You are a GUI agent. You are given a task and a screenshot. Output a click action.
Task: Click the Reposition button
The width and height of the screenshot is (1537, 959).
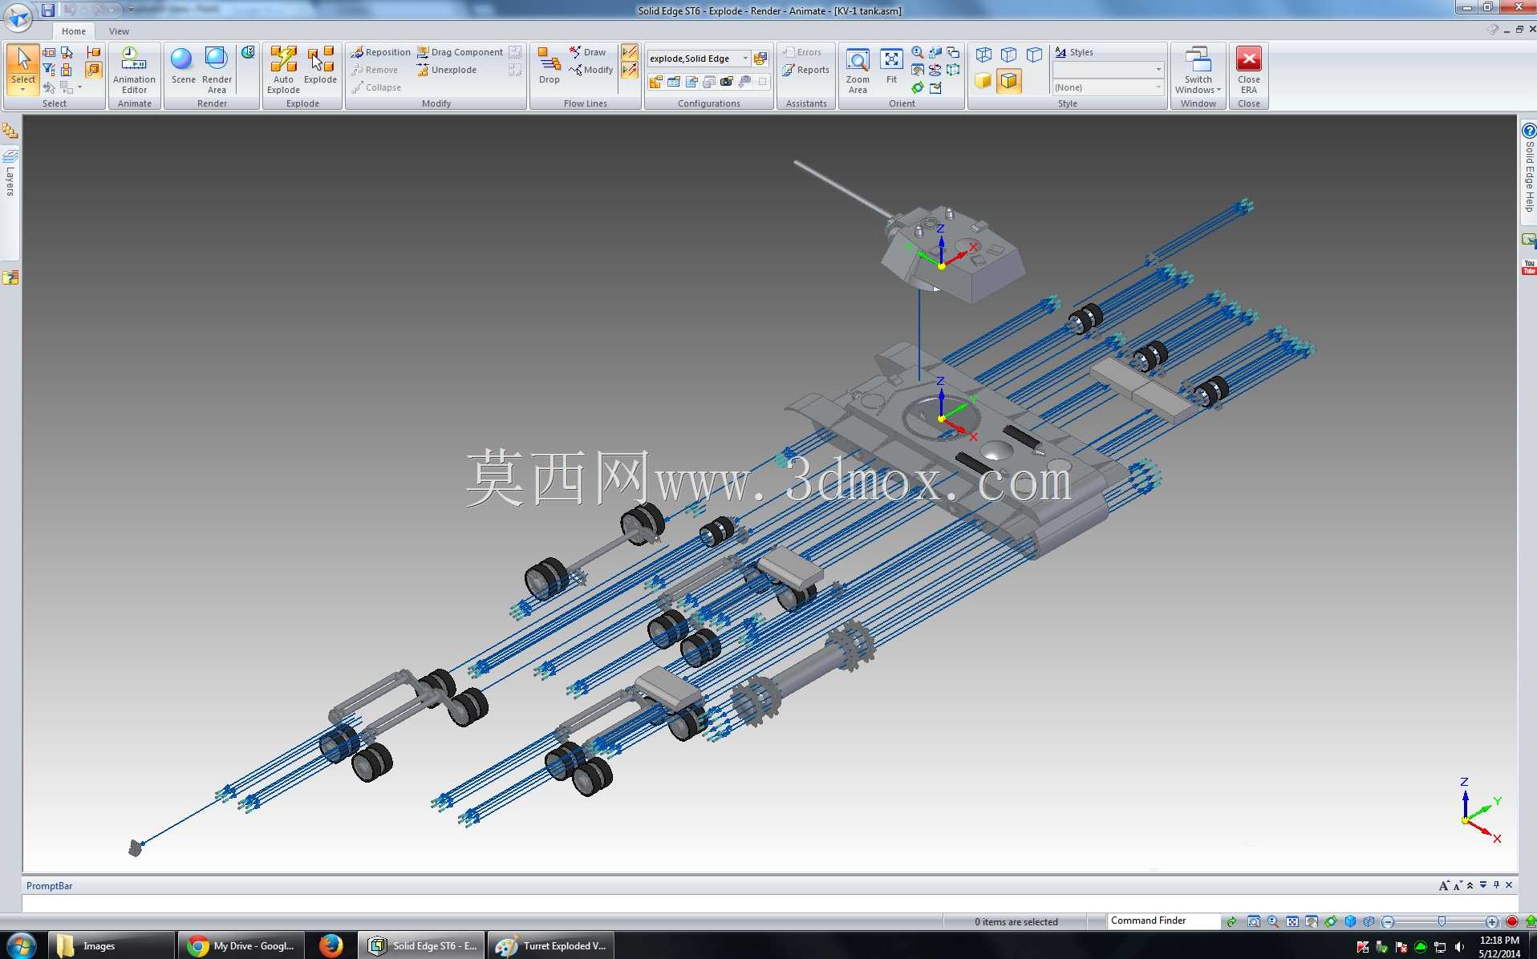pyautogui.click(x=380, y=52)
